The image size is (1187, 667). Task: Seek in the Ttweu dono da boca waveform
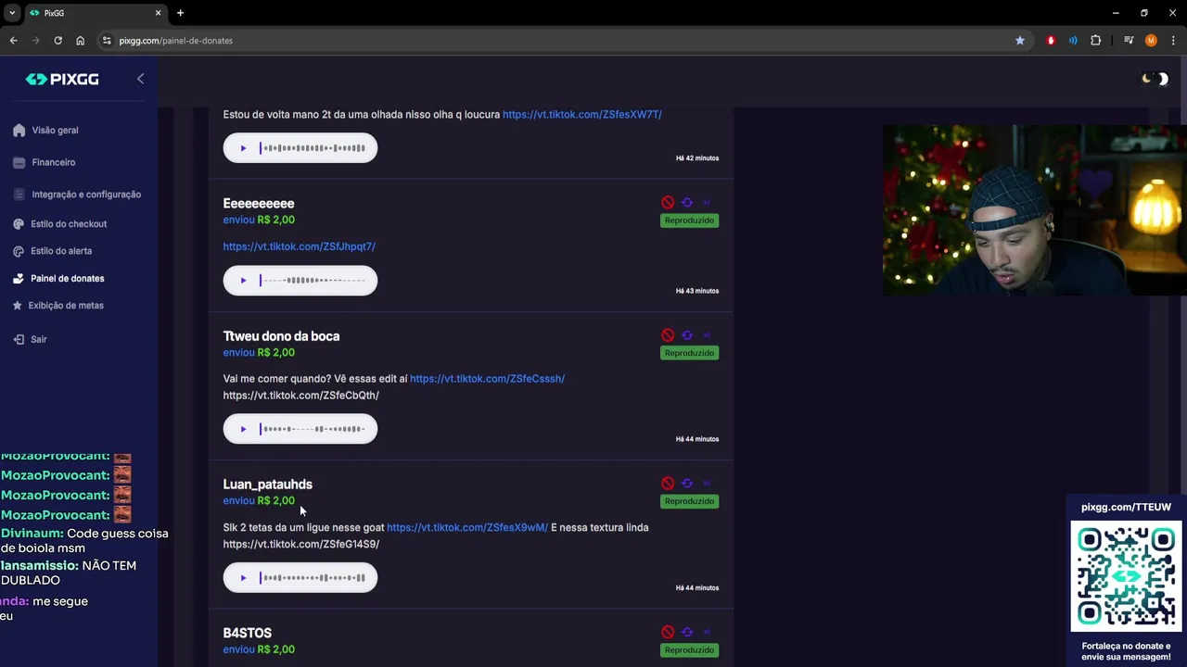313,429
